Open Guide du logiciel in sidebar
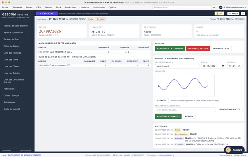 click(12, 109)
